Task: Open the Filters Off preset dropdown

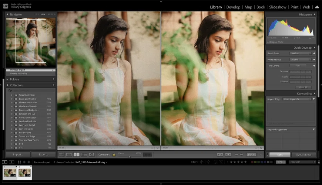Action: click(x=302, y=162)
